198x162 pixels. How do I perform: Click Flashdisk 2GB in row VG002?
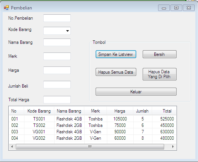pyautogui.click(x=69, y=138)
